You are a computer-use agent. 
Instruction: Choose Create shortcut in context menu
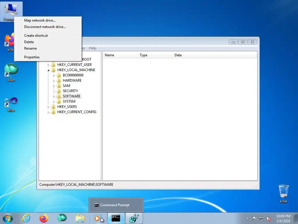click(36, 36)
